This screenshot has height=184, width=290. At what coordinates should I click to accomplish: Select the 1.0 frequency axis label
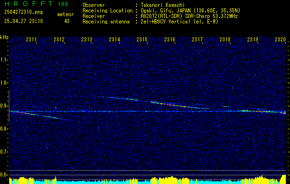(4, 83)
